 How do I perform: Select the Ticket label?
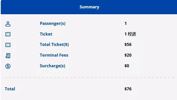[x=46, y=34]
